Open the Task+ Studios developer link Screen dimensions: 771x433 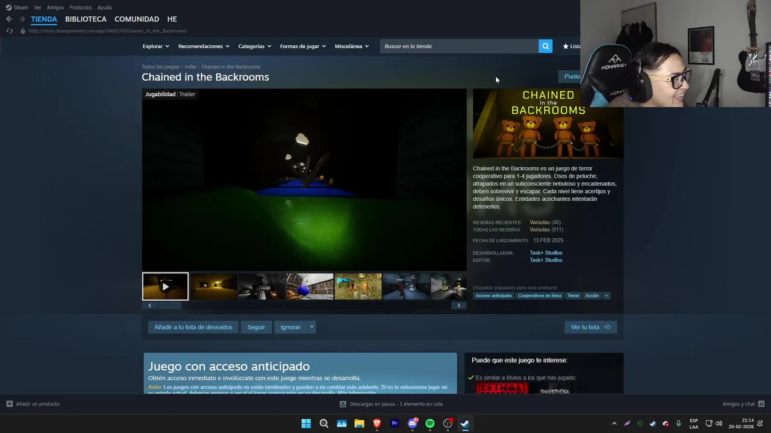coord(546,253)
